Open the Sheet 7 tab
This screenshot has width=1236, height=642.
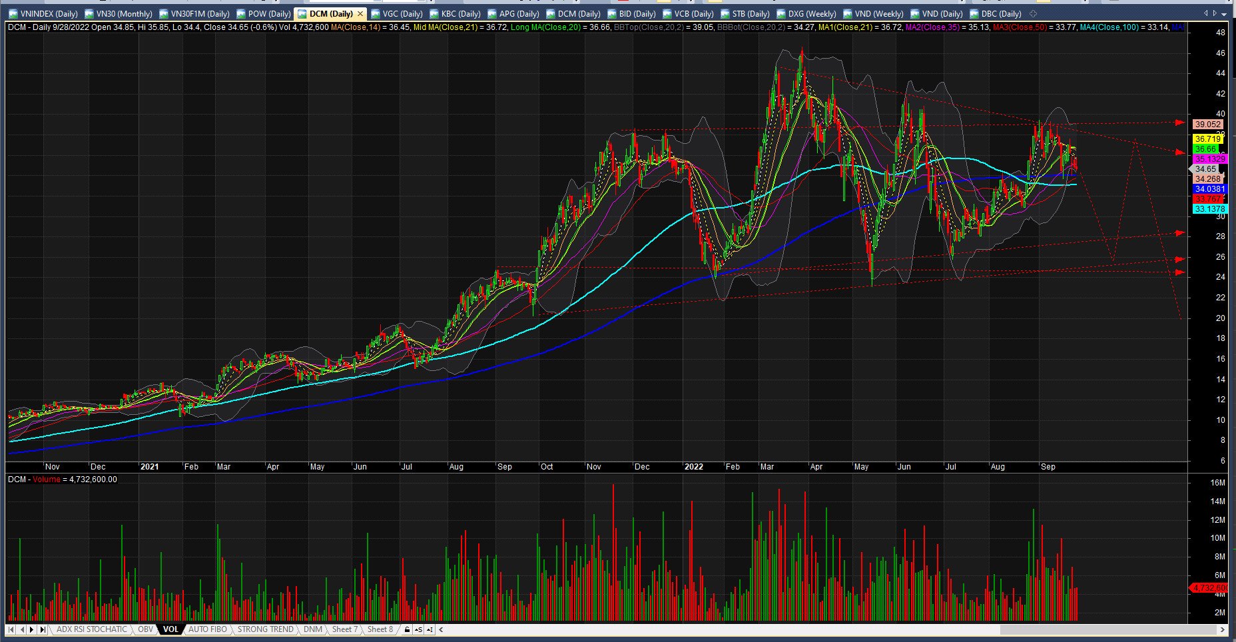point(344,629)
